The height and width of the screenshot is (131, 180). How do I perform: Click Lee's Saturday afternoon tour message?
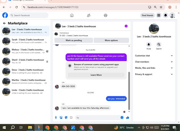click(x=86, y=108)
